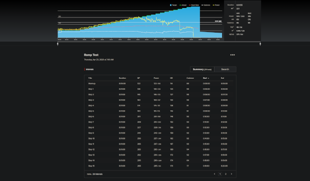Open the three-dots menu beside Ramp Test

click(232, 55)
